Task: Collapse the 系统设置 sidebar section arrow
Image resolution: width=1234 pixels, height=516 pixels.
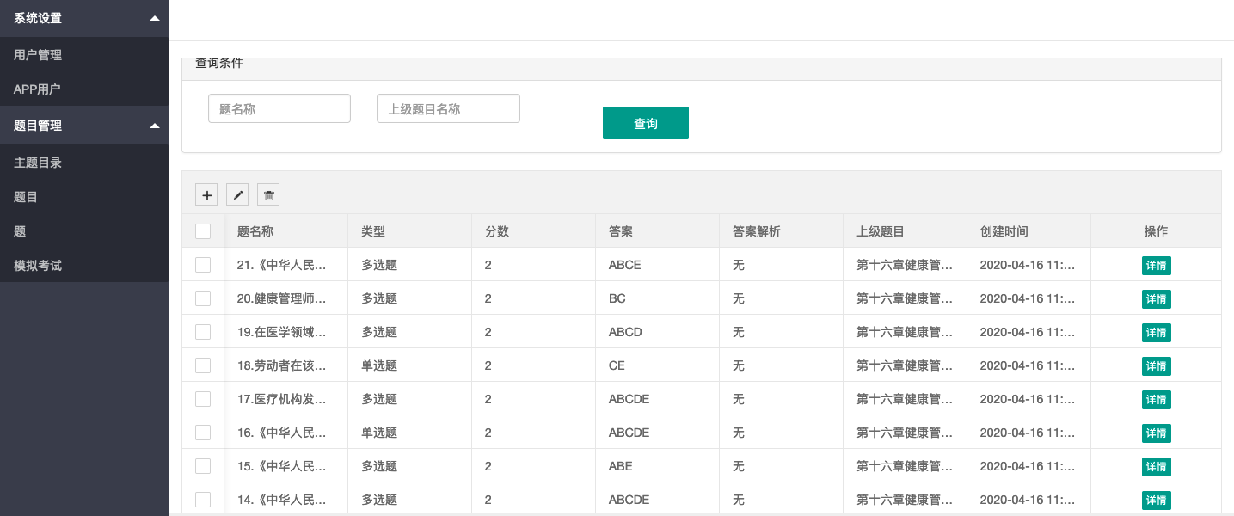Action: pos(155,18)
